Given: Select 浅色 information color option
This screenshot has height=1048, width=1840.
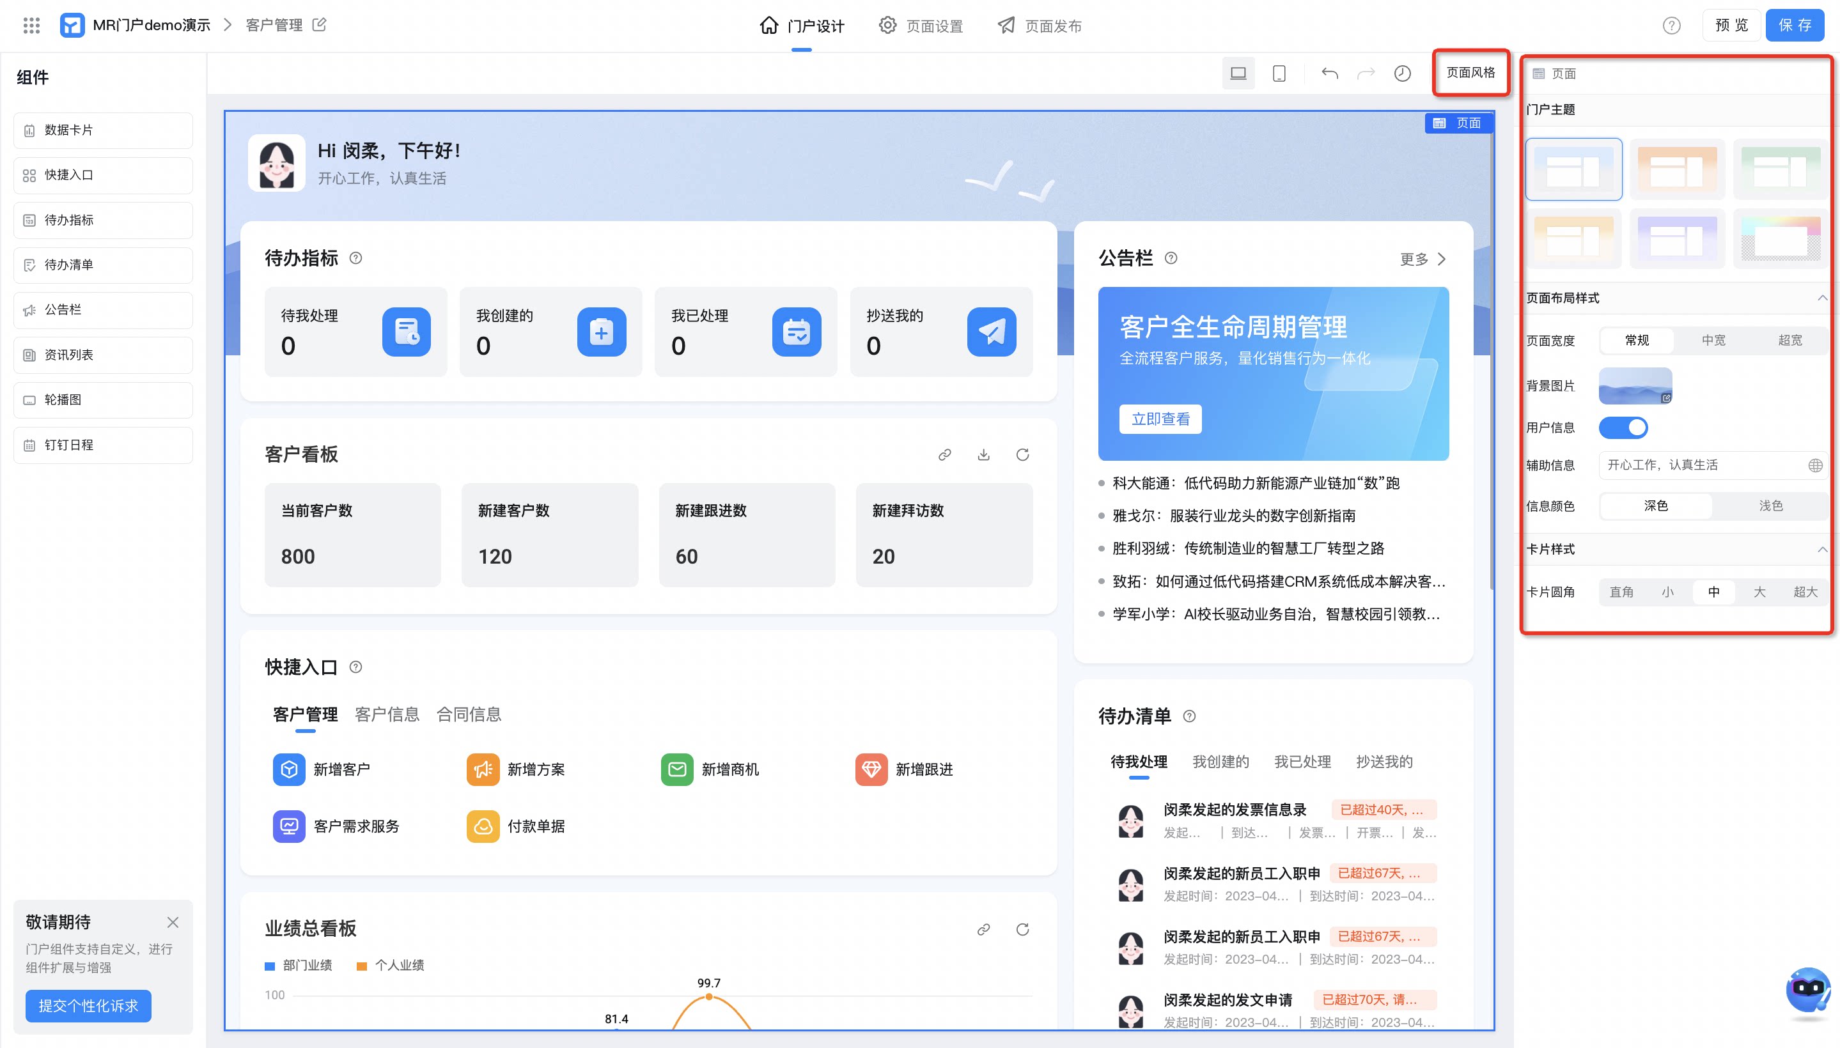Looking at the screenshot, I should click(x=1770, y=506).
